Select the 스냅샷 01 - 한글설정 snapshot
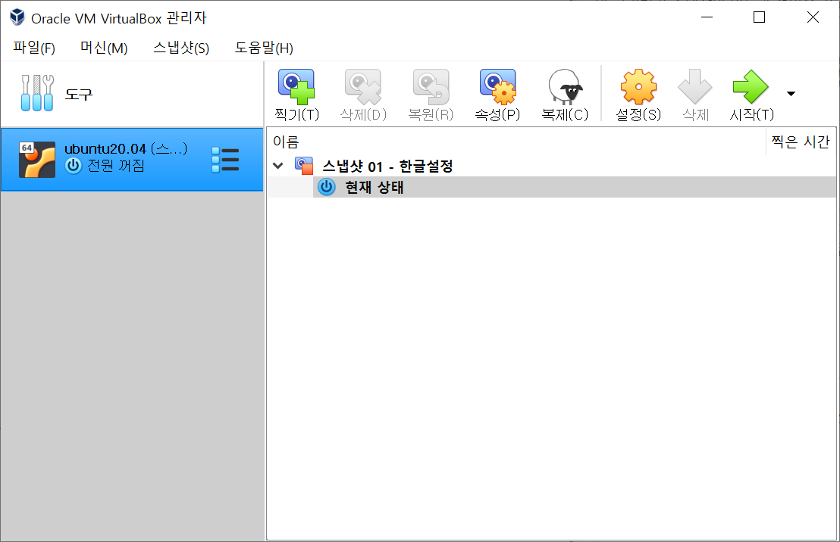This screenshot has width=840, height=542. (x=387, y=167)
